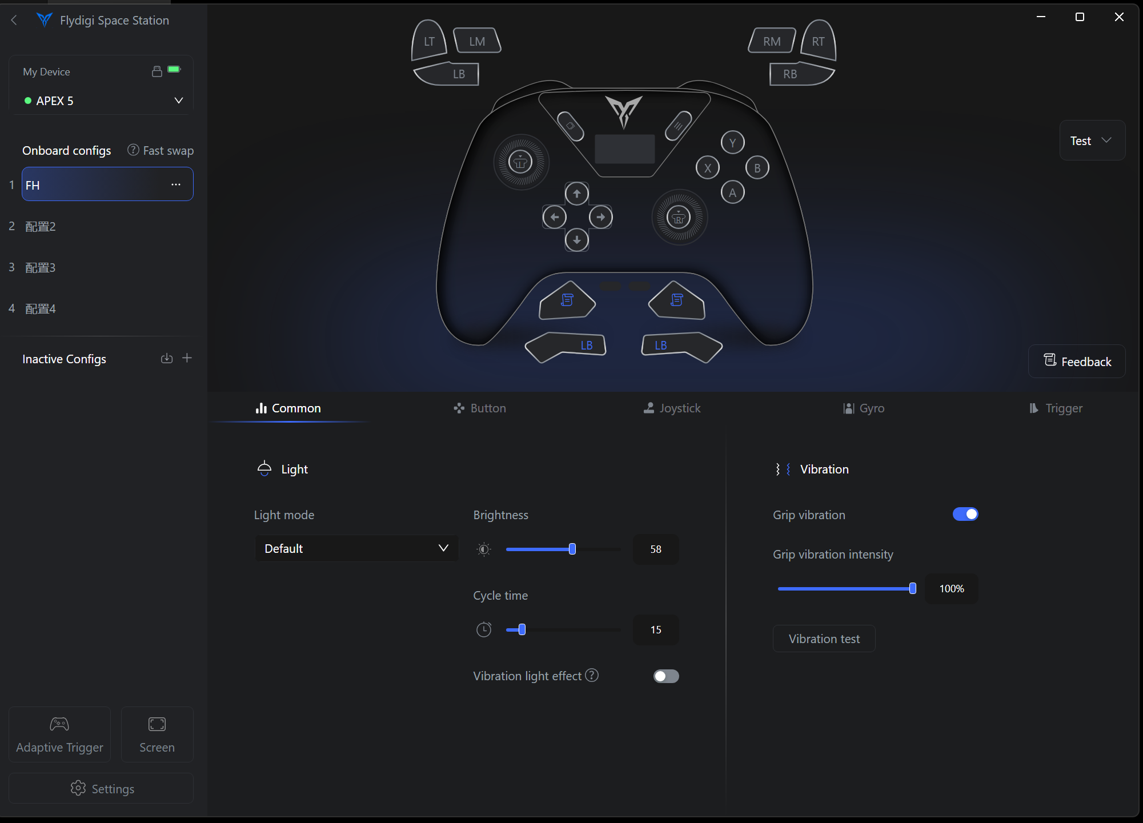Open the three-dots menu on FH config

pyautogui.click(x=176, y=184)
